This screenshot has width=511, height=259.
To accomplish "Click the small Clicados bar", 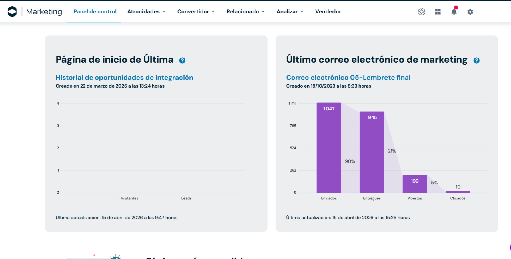I will click(x=458, y=192).
